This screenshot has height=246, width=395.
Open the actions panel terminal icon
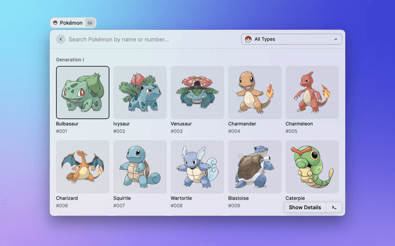click(334, 207)
